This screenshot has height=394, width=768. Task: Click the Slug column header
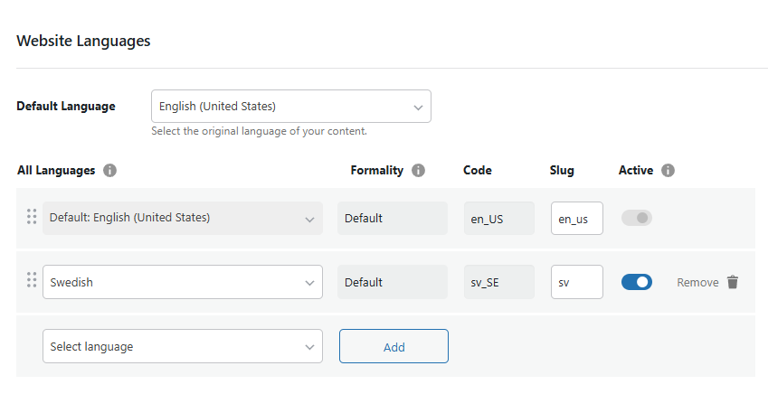(562, 170)
